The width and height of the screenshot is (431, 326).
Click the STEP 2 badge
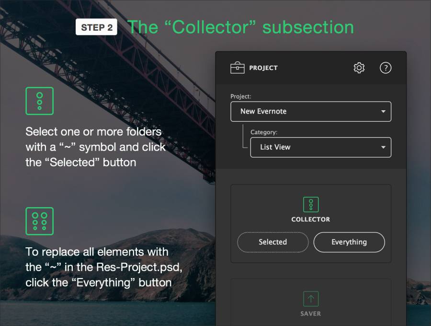click(96, 27)
